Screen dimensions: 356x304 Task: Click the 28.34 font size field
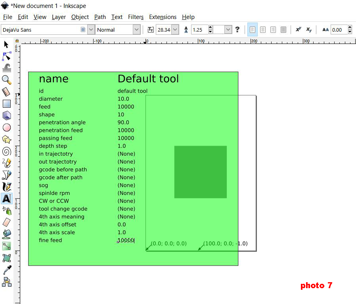pyautogui.click(x=164, y=30)
